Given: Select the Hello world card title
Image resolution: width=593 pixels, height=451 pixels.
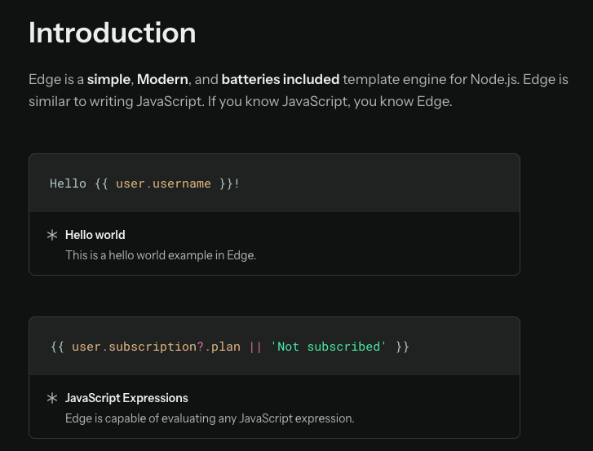Looking at the screenshot, I should (x=95, y=235).
